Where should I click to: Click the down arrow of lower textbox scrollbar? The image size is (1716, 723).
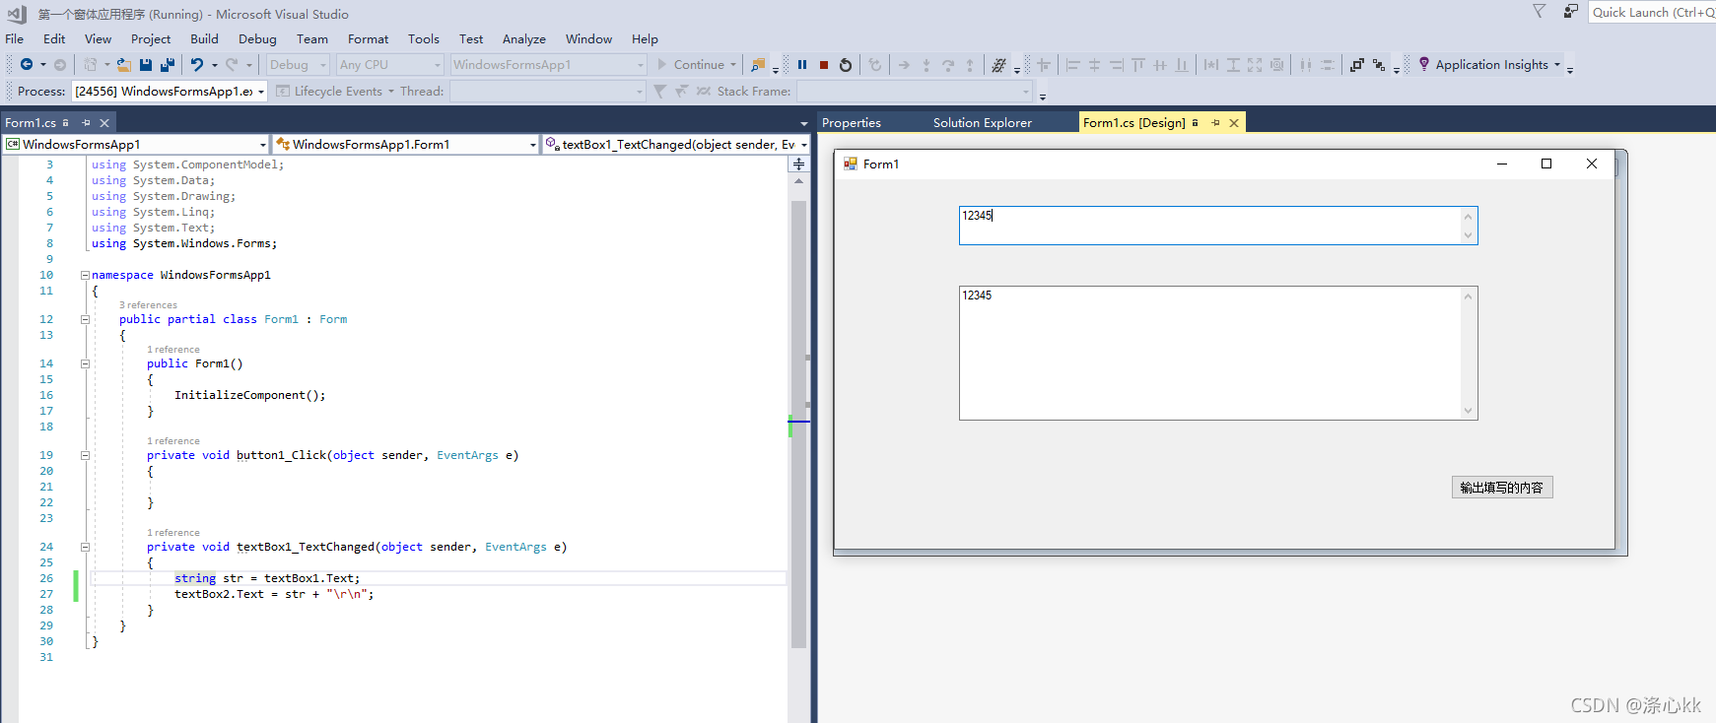coord(1469,411)
